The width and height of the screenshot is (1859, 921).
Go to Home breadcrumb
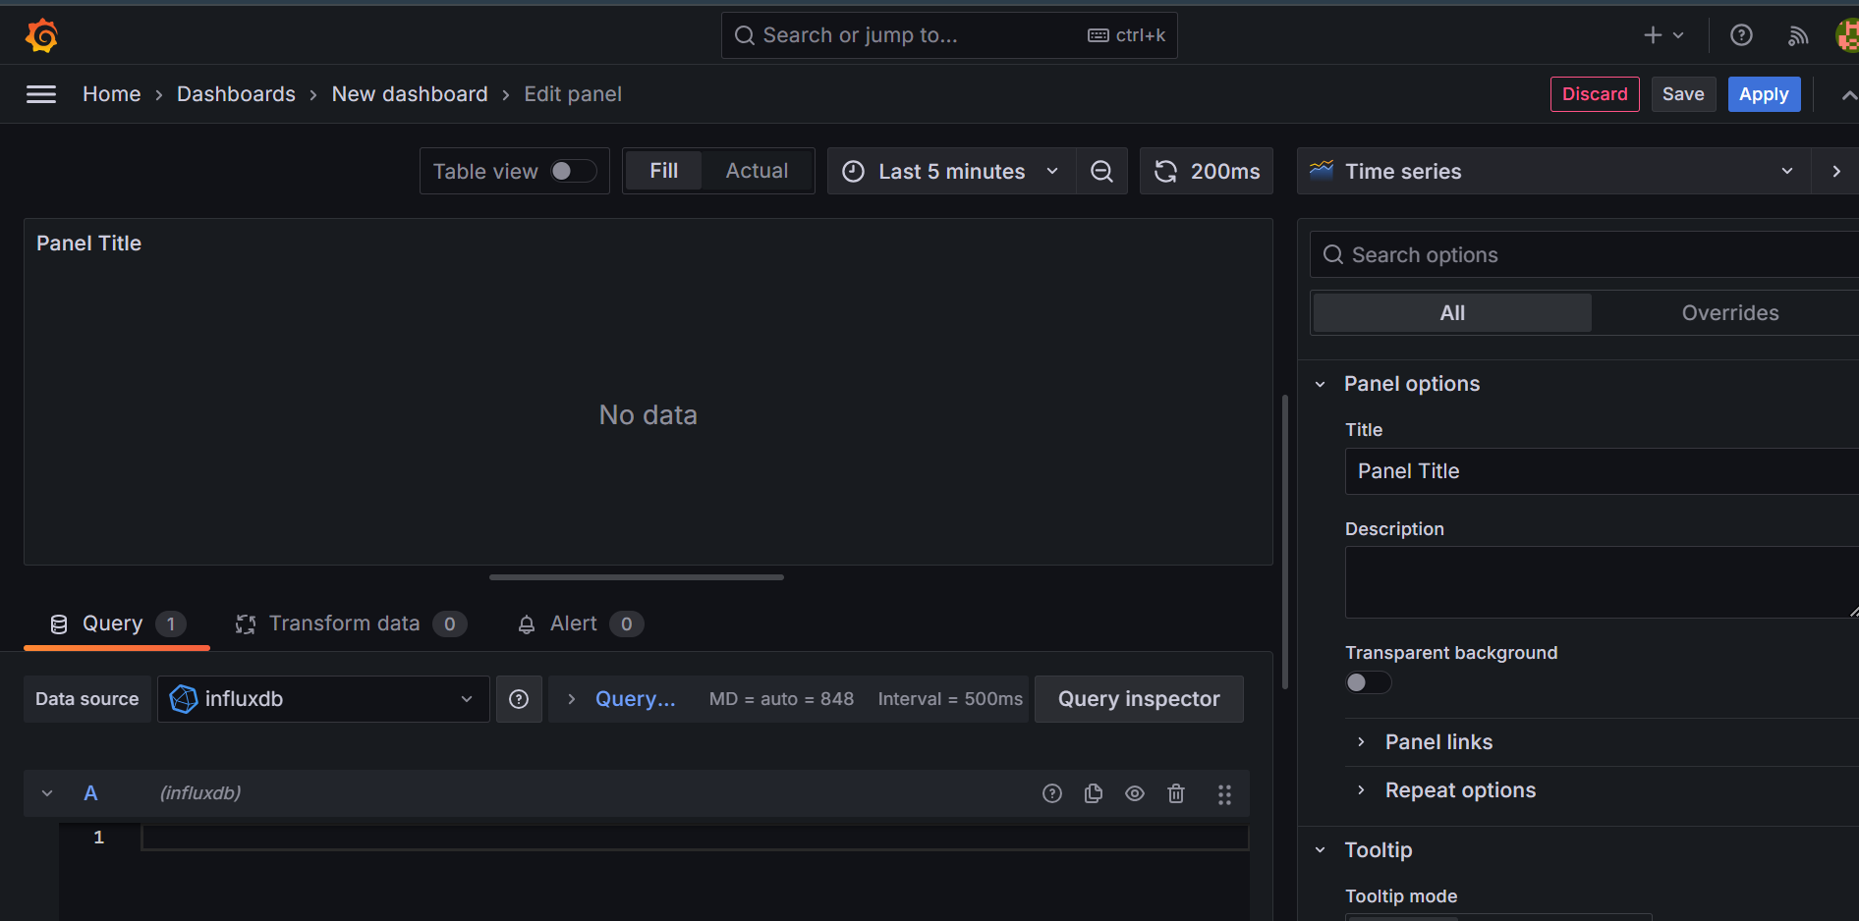pyautogui.click(x=112, y=94)
